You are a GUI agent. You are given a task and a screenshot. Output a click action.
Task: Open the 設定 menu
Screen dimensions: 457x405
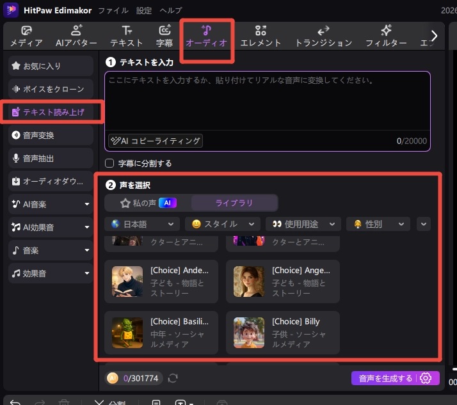(144, 10)
